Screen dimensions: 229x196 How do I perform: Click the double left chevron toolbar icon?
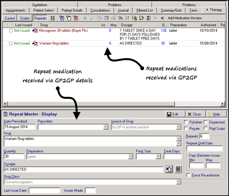point(162,18)
